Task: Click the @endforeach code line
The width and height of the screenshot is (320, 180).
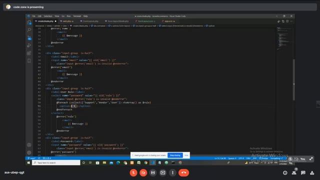Action: [x=64, y=109]
